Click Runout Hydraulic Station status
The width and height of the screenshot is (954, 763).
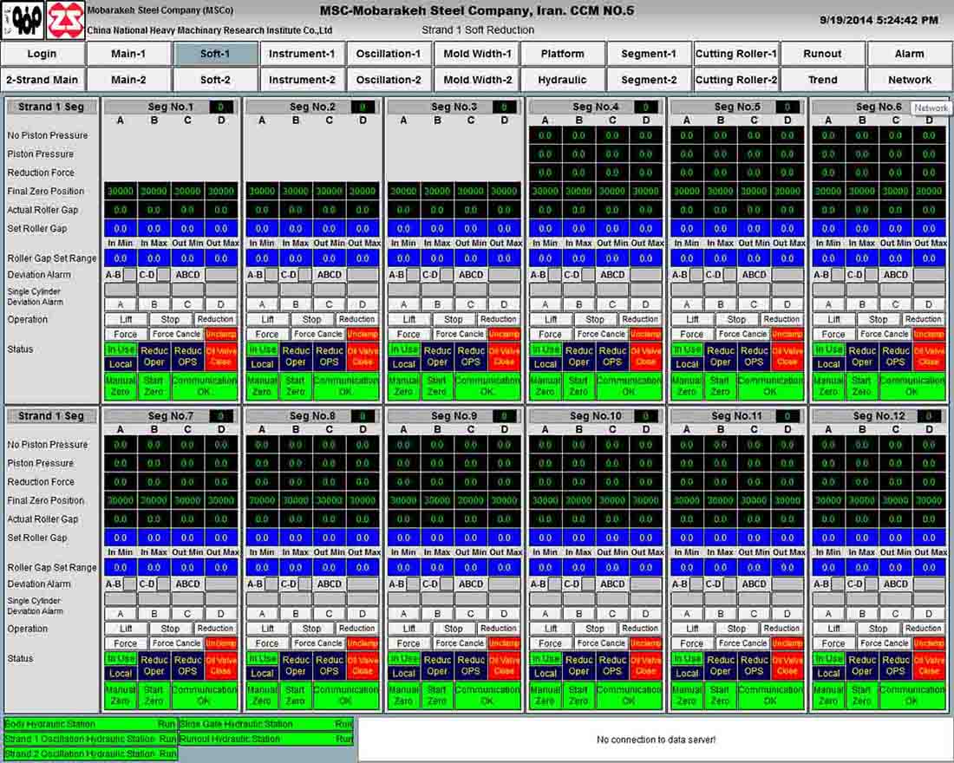(x=266, y=740)
